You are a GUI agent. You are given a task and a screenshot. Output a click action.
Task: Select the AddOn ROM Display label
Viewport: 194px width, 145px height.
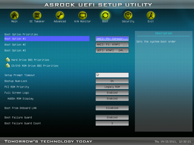click(x=20, y=99)
